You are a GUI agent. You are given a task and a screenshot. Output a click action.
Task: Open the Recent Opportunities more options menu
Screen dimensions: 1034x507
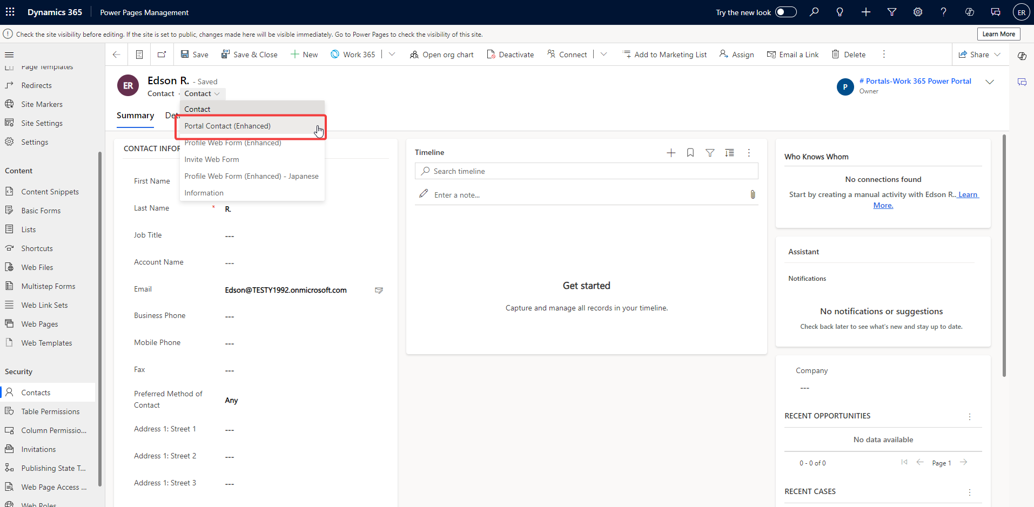(970, 416)
